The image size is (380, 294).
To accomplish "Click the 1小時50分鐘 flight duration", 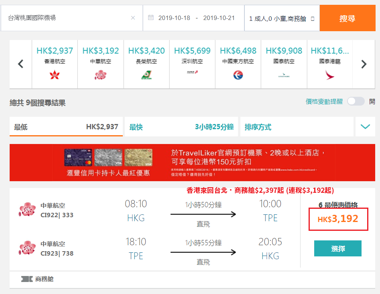I will pyautogui.click(x=203, y=205).
